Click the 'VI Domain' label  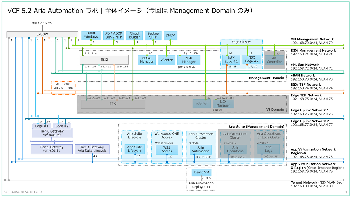pyautogui.click(x=275, y=109)
